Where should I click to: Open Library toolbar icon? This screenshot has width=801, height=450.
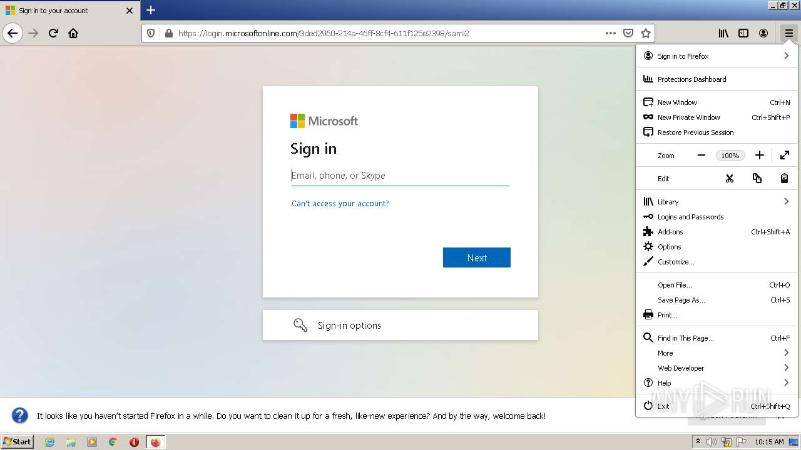tap(723, 33)
